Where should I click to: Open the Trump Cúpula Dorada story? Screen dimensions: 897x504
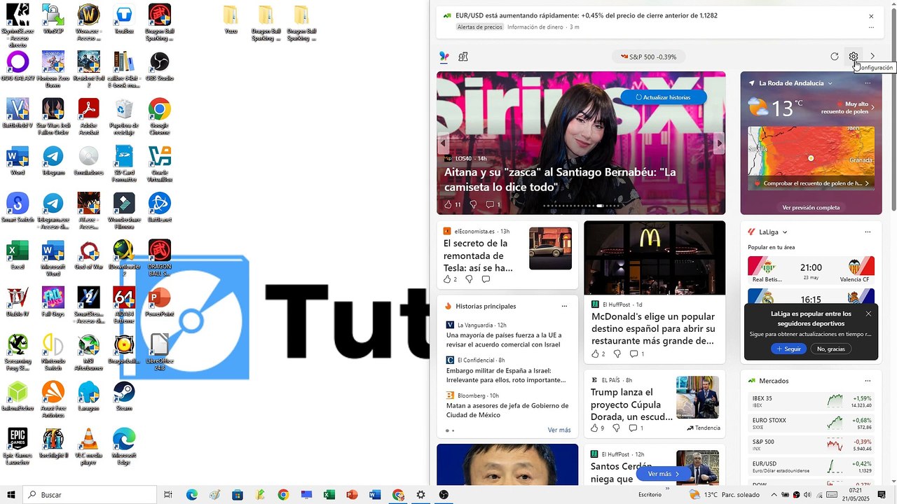[x=631, y=405]
